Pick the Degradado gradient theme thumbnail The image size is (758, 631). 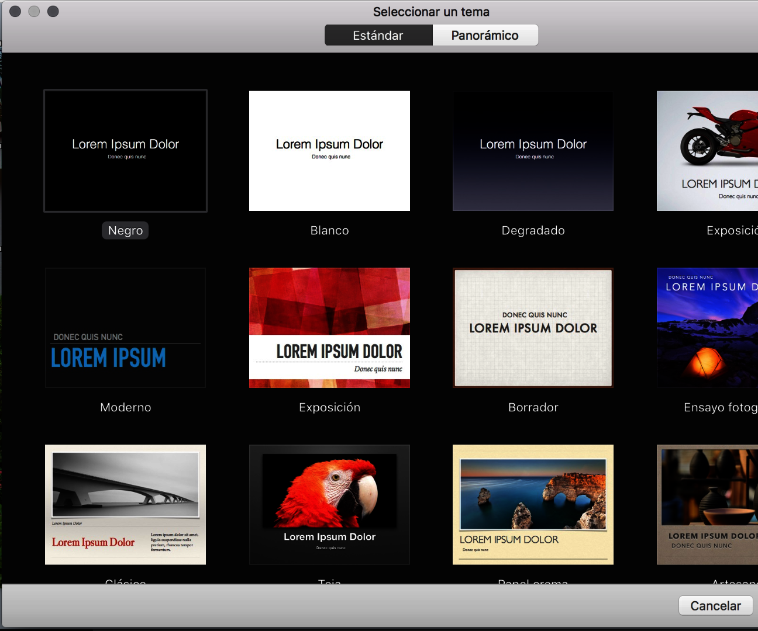point(533,151)
